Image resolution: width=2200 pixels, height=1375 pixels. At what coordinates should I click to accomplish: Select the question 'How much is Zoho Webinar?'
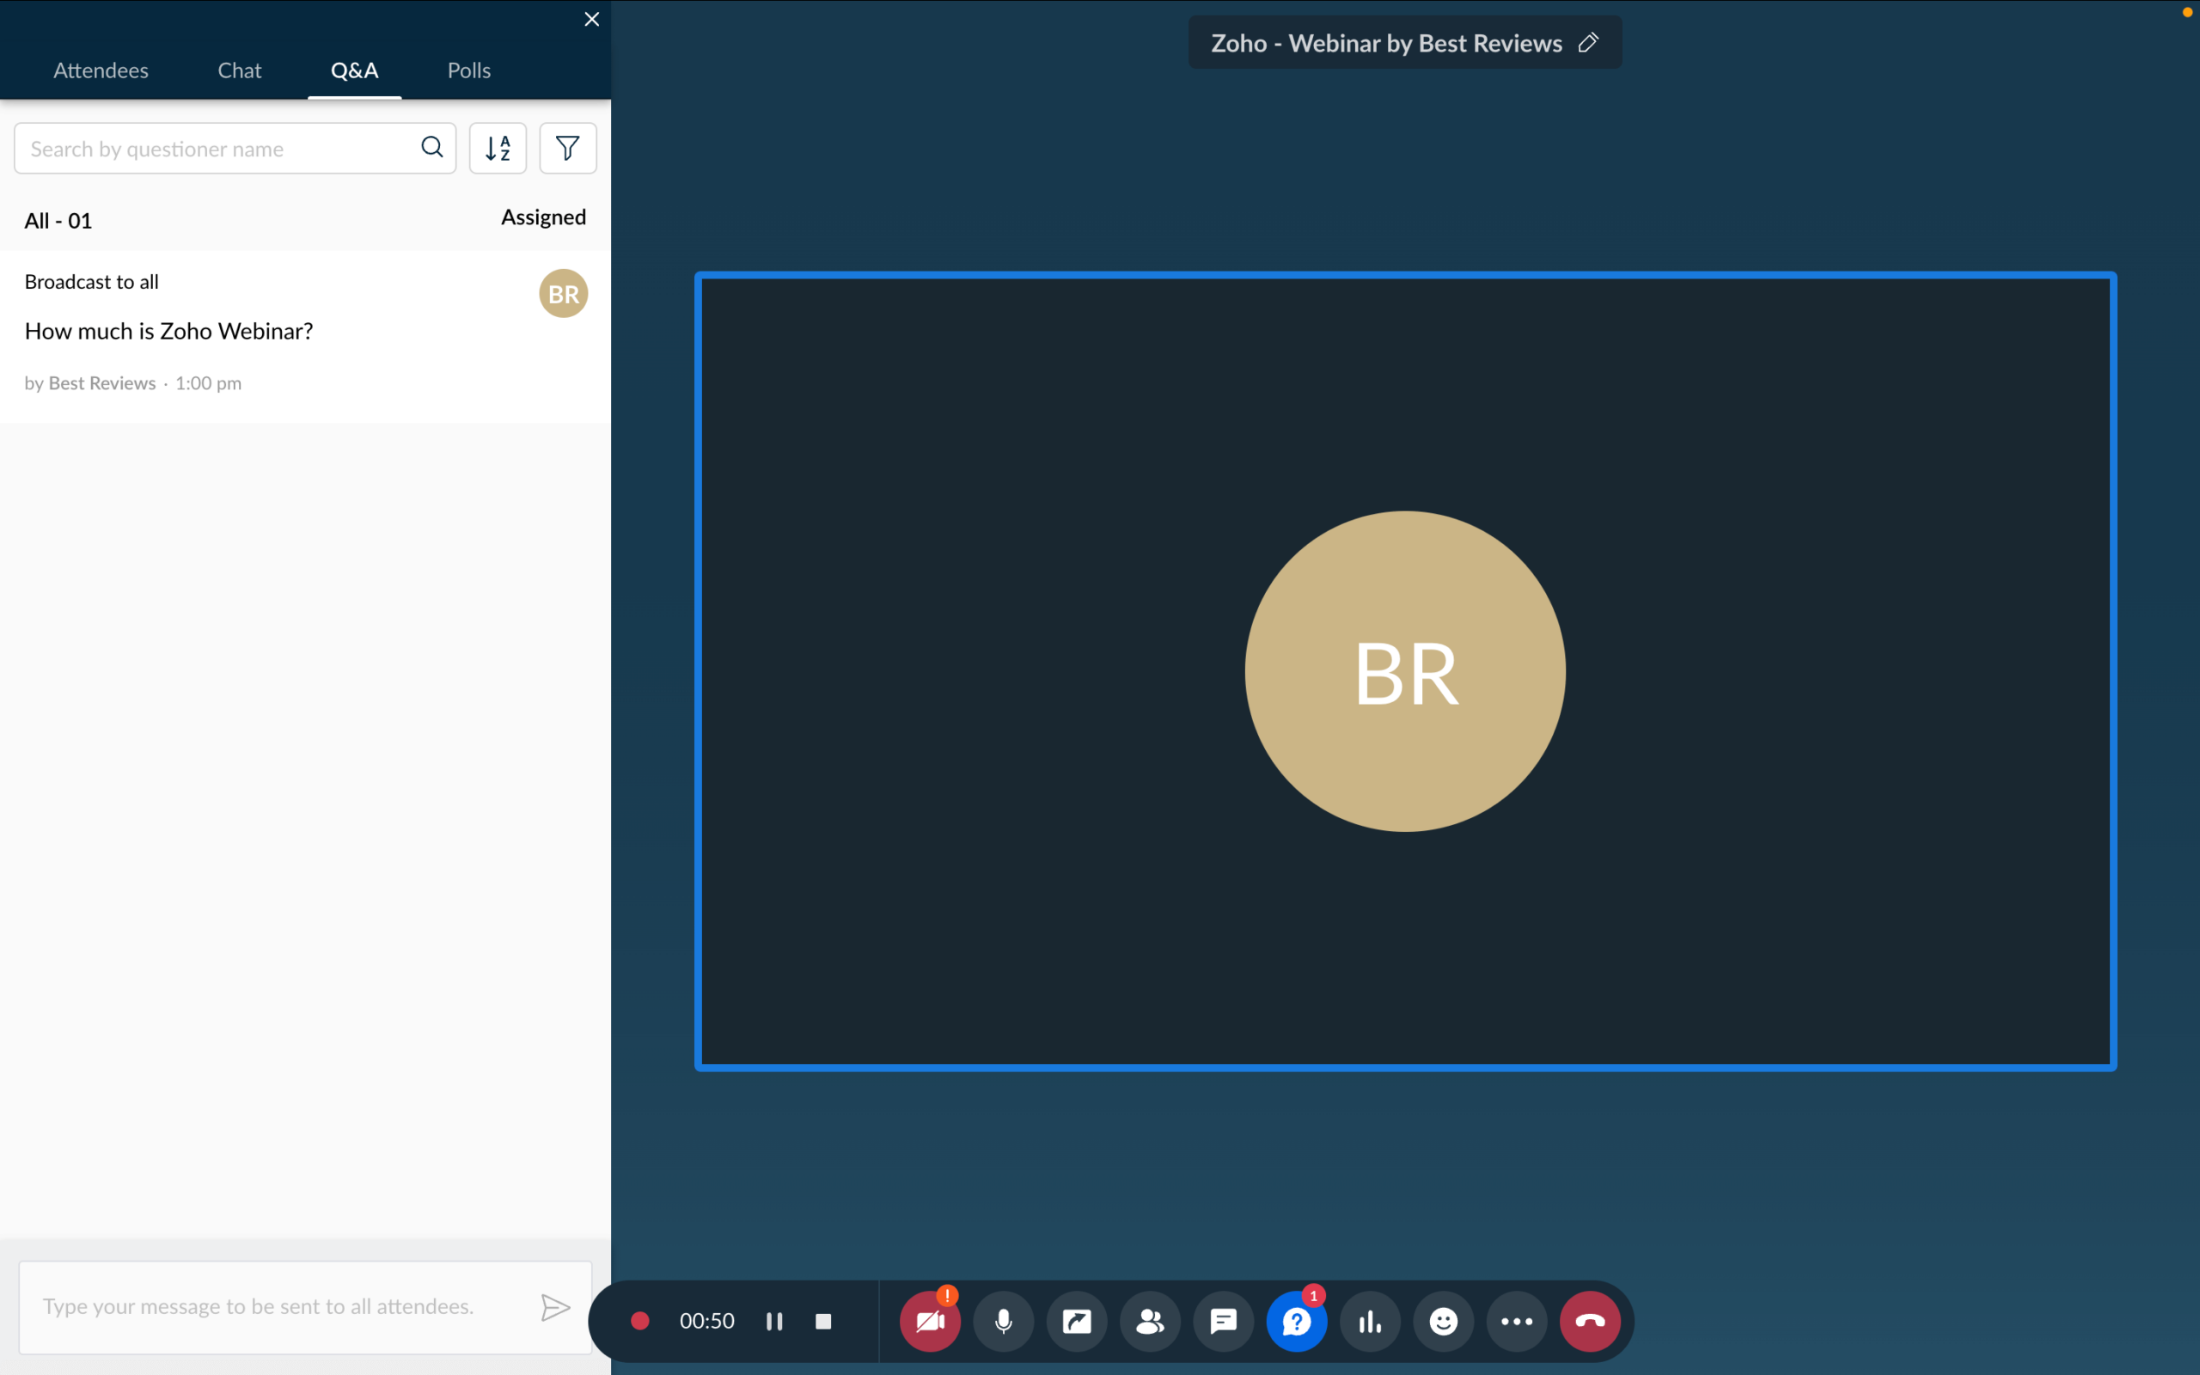coord(168,330)
